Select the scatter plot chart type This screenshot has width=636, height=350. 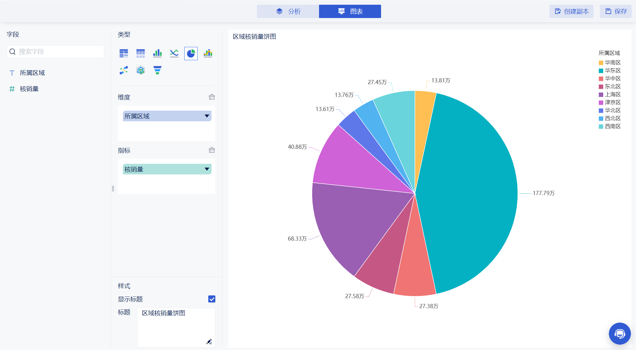click(x=124, y=70)
